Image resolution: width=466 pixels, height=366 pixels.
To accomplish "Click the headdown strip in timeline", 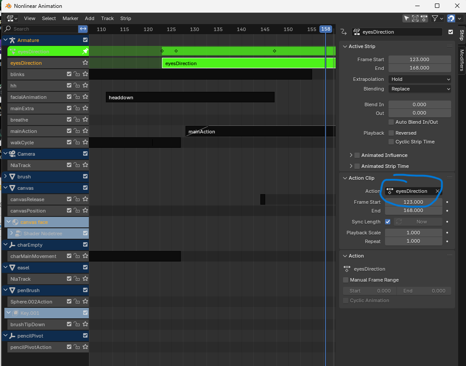I will pos(190,97).
